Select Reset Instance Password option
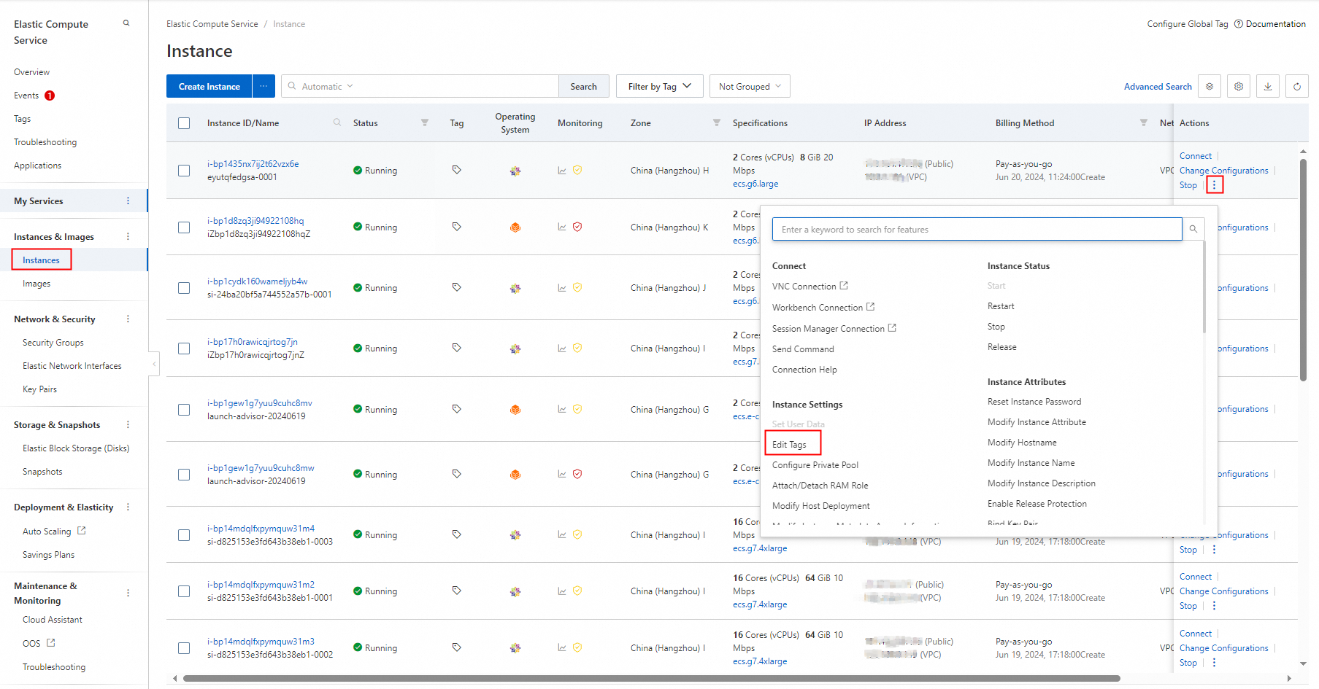The height and width of the screenshot is (689, 1319). click(1034, 402)
